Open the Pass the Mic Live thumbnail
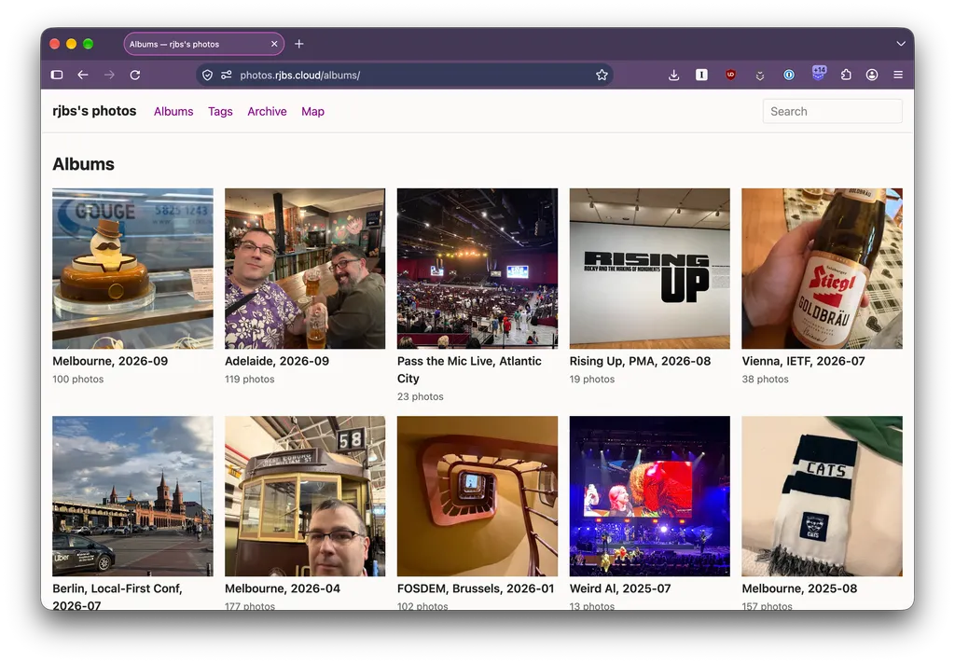The height and width of the screenshot is (664, 955). 477,269
